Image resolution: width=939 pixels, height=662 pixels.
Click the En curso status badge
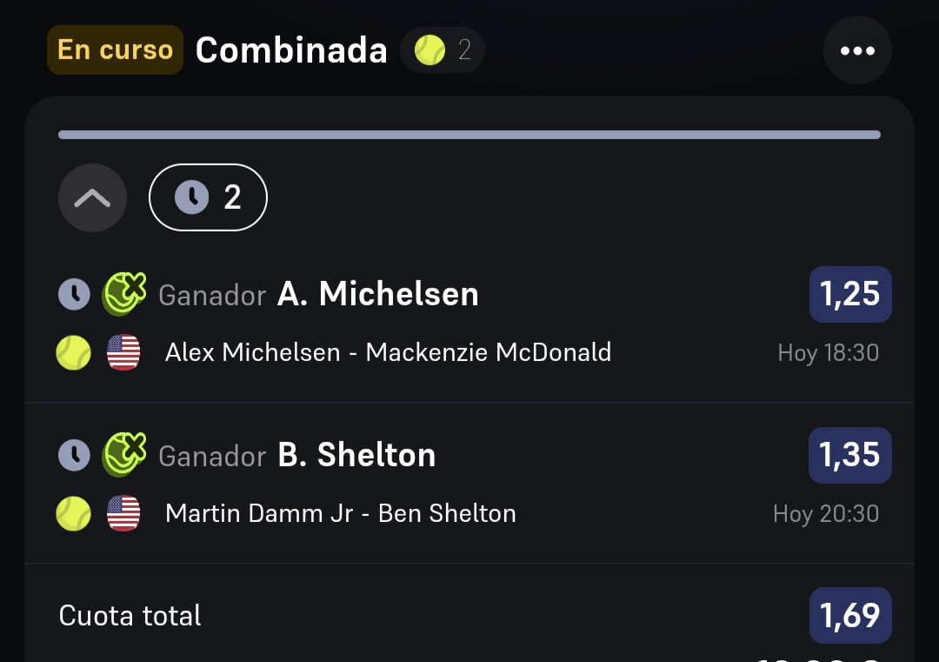click(x=115, y=50)
